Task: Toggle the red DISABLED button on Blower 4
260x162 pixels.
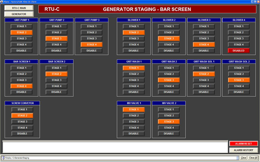Action: click(x=239, y=51)
